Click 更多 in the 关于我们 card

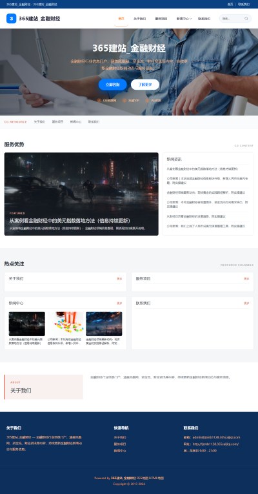[119, 279]
